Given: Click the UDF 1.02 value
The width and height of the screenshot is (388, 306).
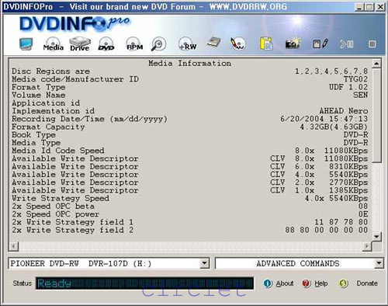Looking at the screenshot, I should tap(348, 87).
